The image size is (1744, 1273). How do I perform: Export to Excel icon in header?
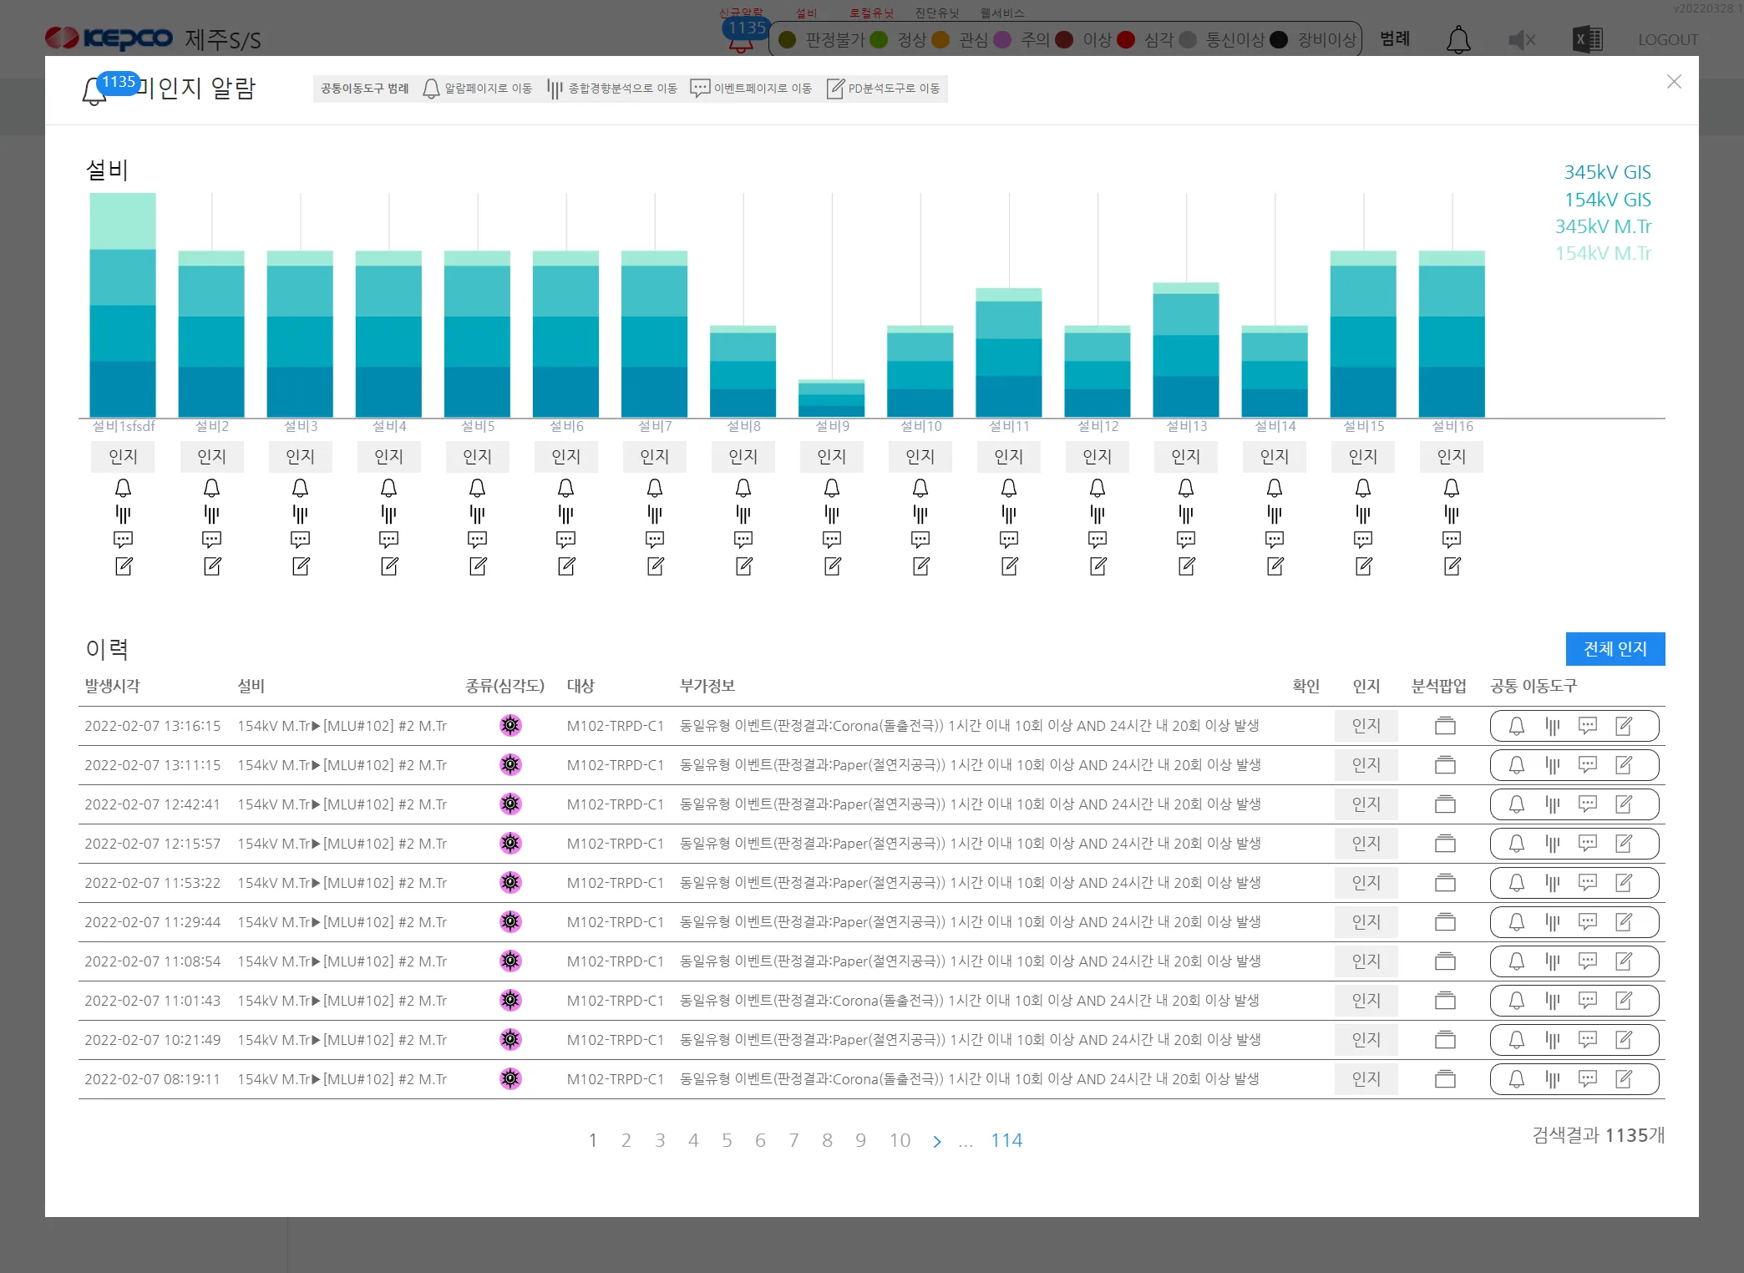[1586, 39]
